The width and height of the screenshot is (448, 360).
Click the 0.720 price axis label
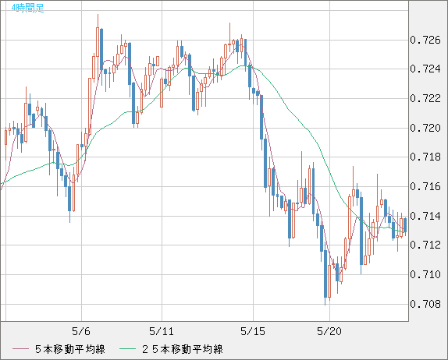click(x=425, y=128)
